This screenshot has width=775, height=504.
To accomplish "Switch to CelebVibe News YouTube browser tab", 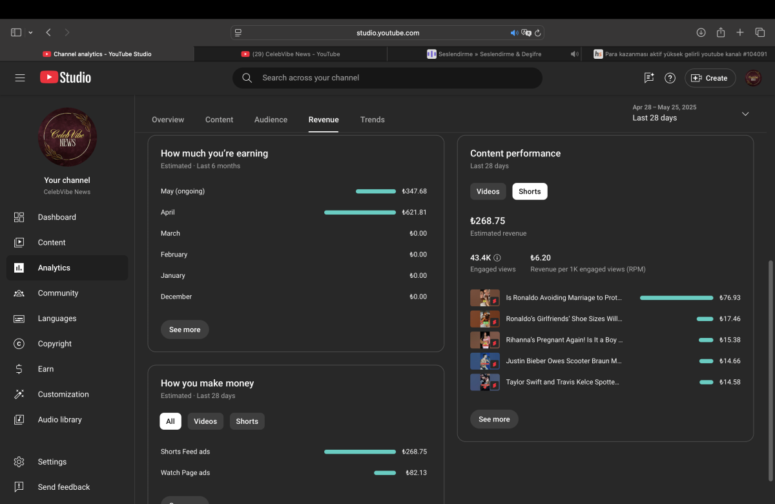I will click(x=291, y=54).
